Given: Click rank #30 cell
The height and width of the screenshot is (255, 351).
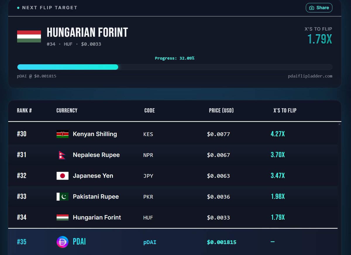Looking at the screenshot, I should coord(22,134).
